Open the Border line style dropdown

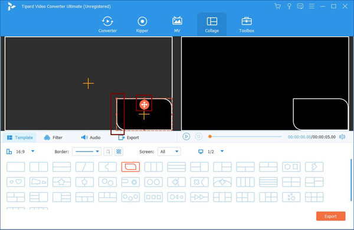click(87, 152)
